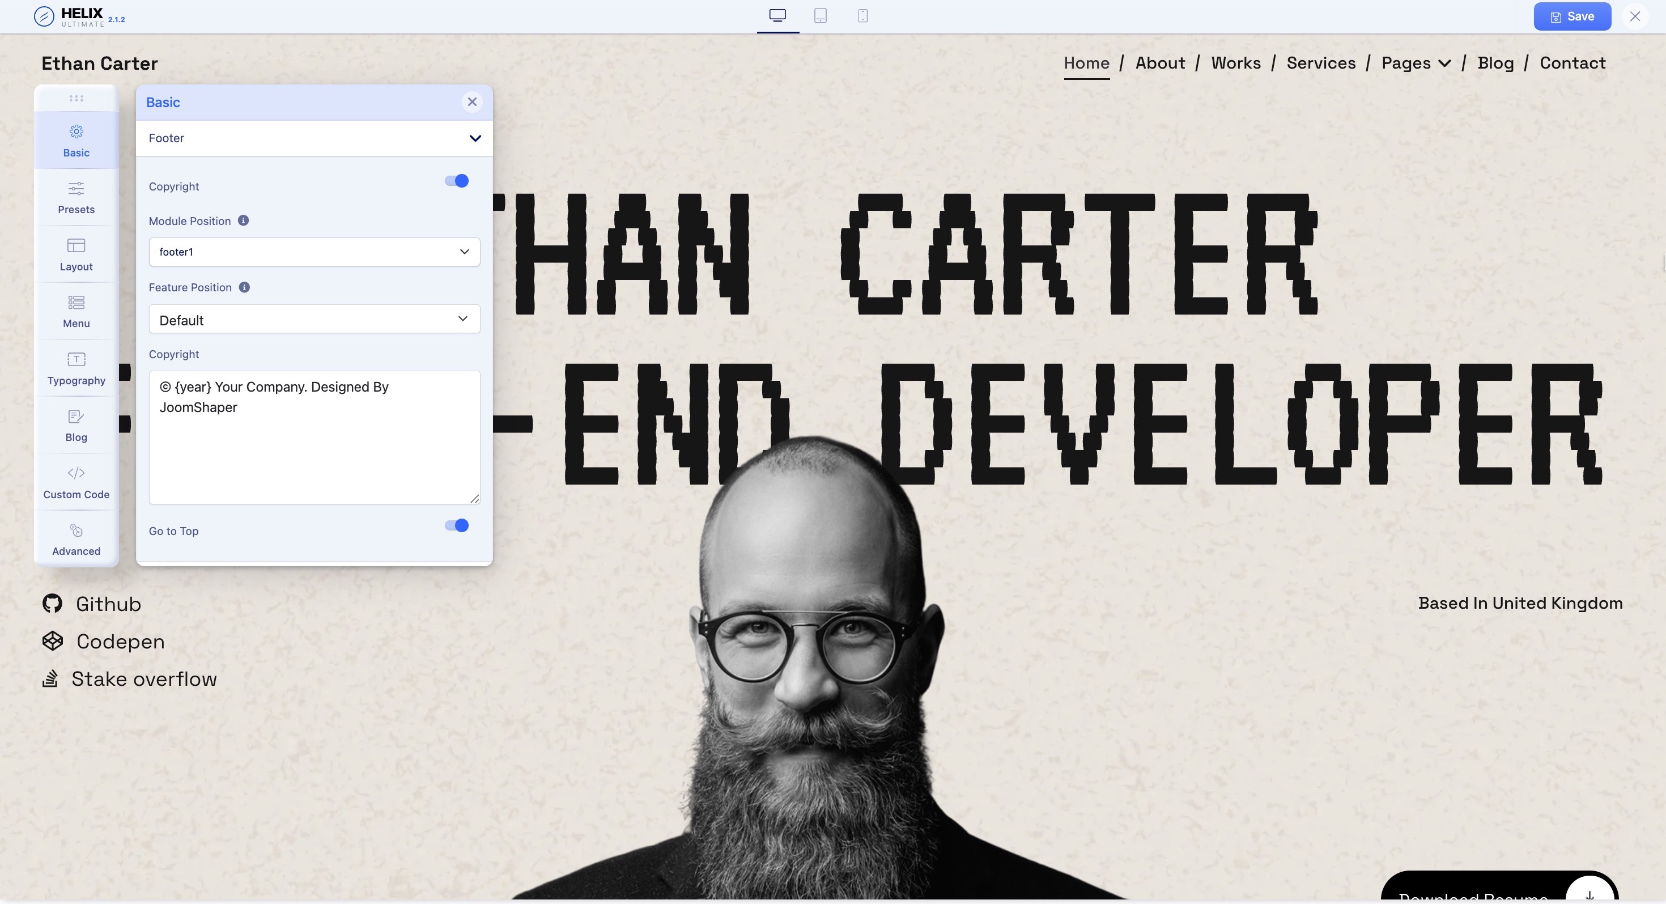
Task: Open the footer1 Module Position dropdown
Action: [314, 252]
